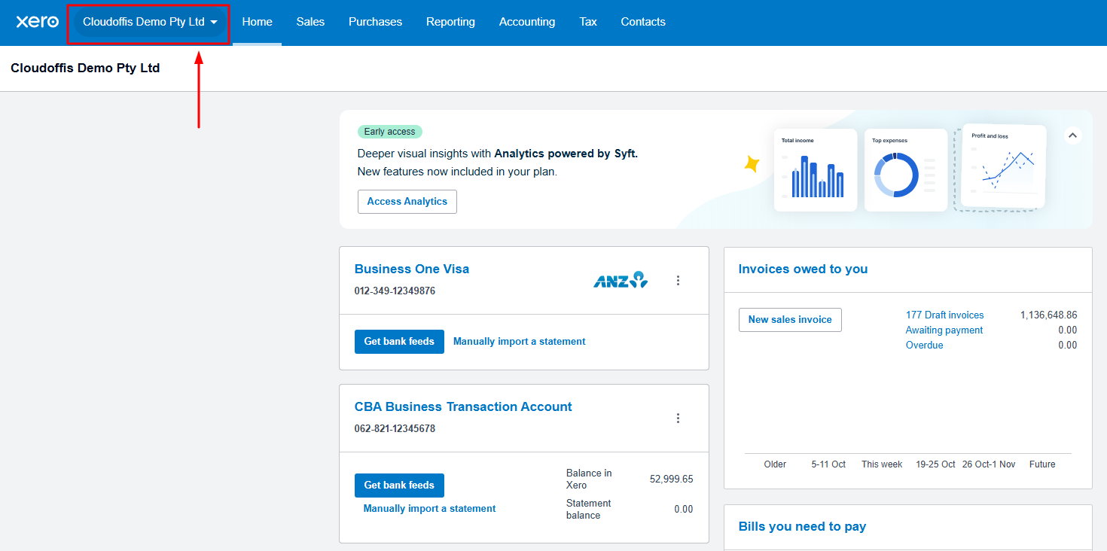Open the Sales menu
1107x551 pixels.
310,22
